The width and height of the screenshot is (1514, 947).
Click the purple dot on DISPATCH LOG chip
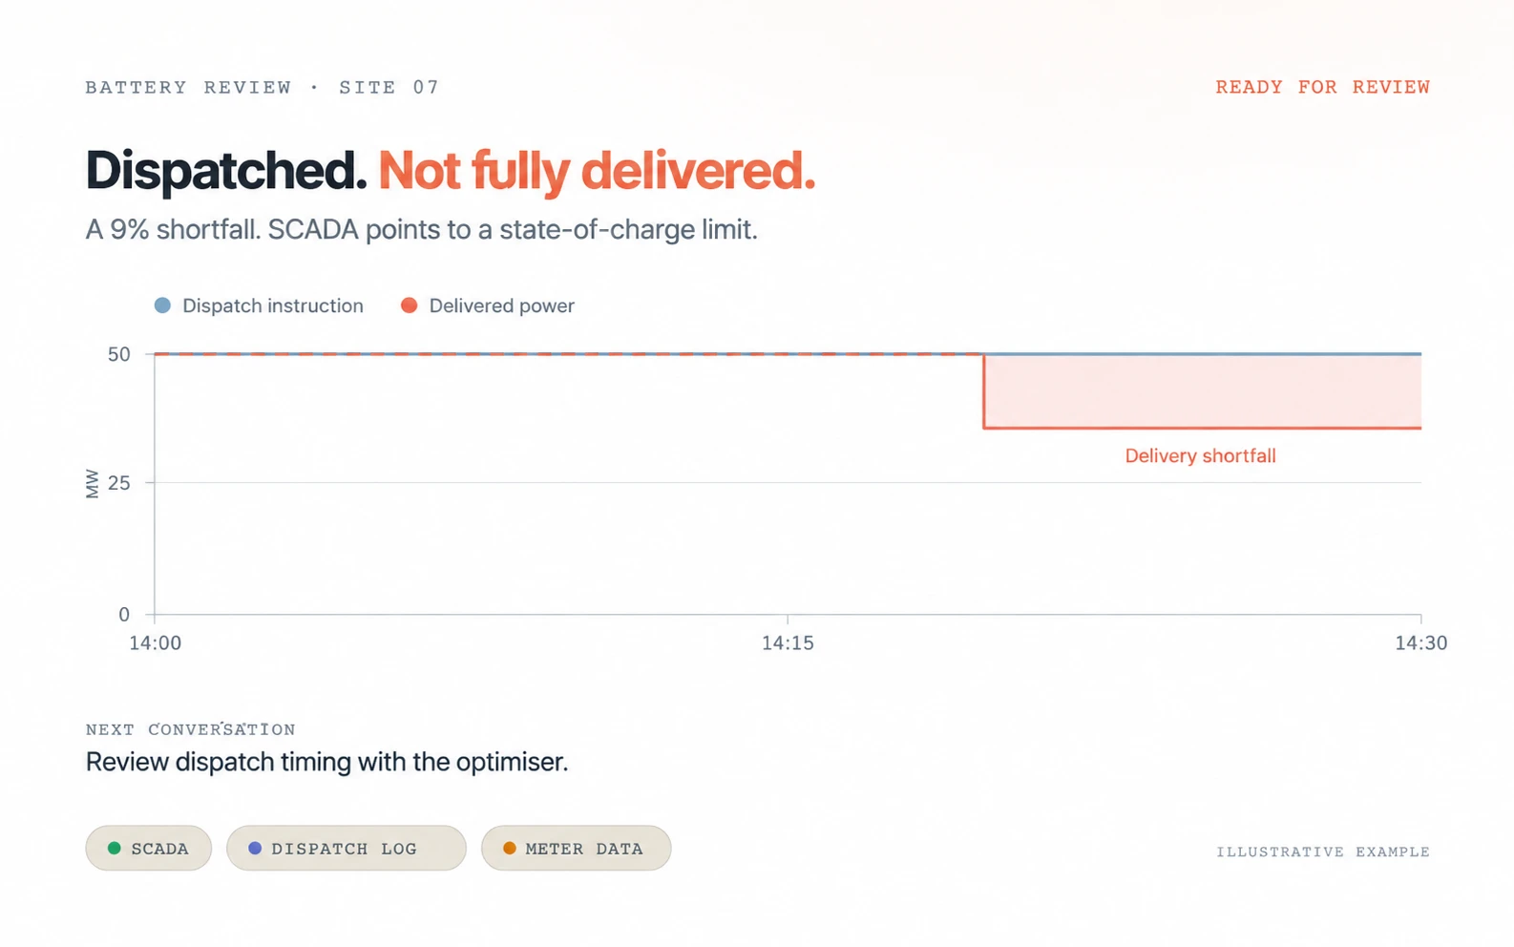click(255, 848)
